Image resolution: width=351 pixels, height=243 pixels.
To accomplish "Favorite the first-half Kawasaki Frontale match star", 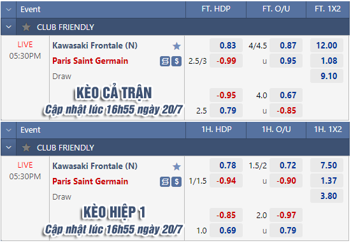I will click(x=176, y=166).
